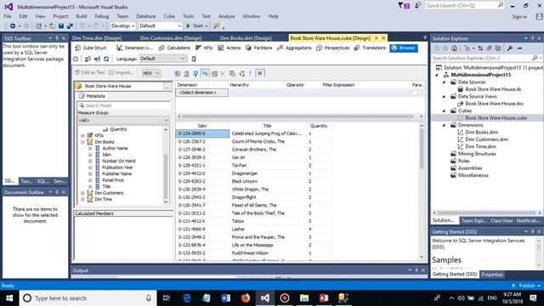Open the Translations tab

coord(370,48)
